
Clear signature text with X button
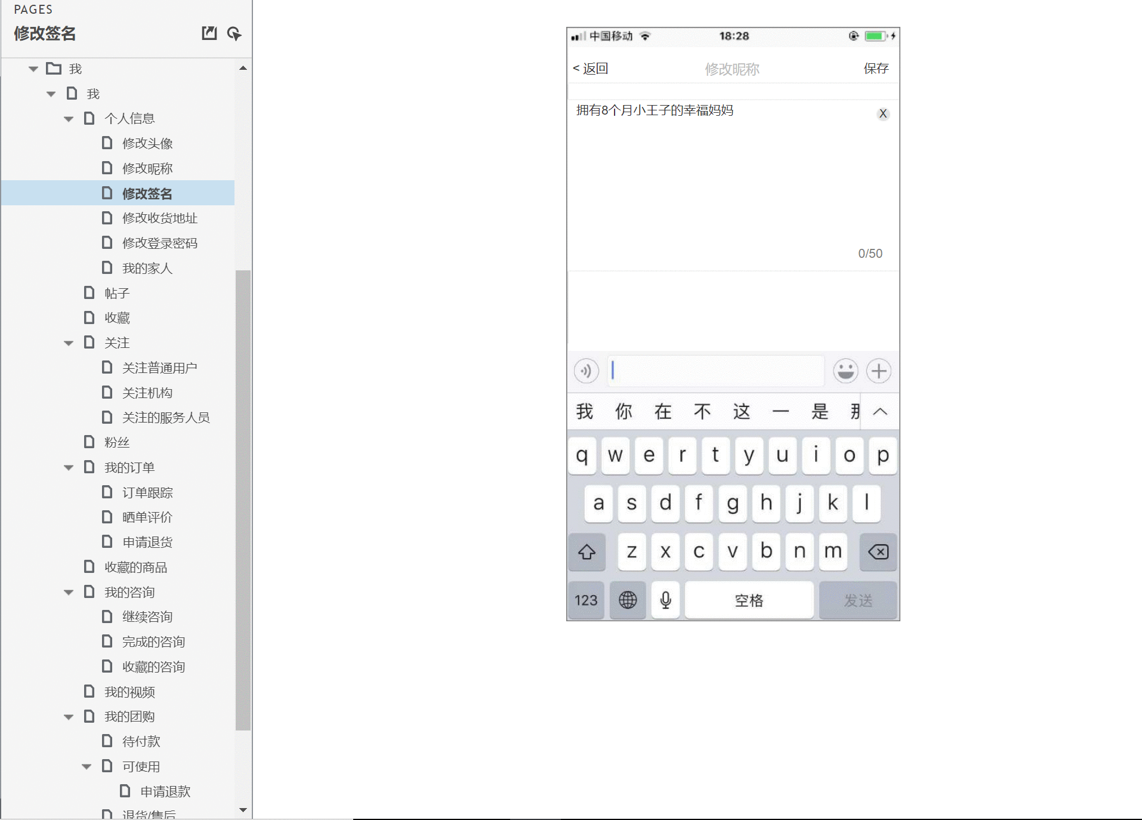pyautogui.click(x=883, y=113)
